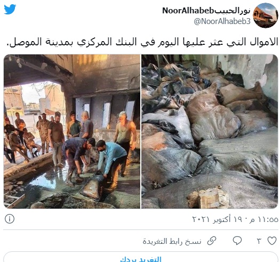The width and height of the screenshot is (280, 262).
Task: Open the NoorAlhabeb profile avatar
Action: (266, 15)
